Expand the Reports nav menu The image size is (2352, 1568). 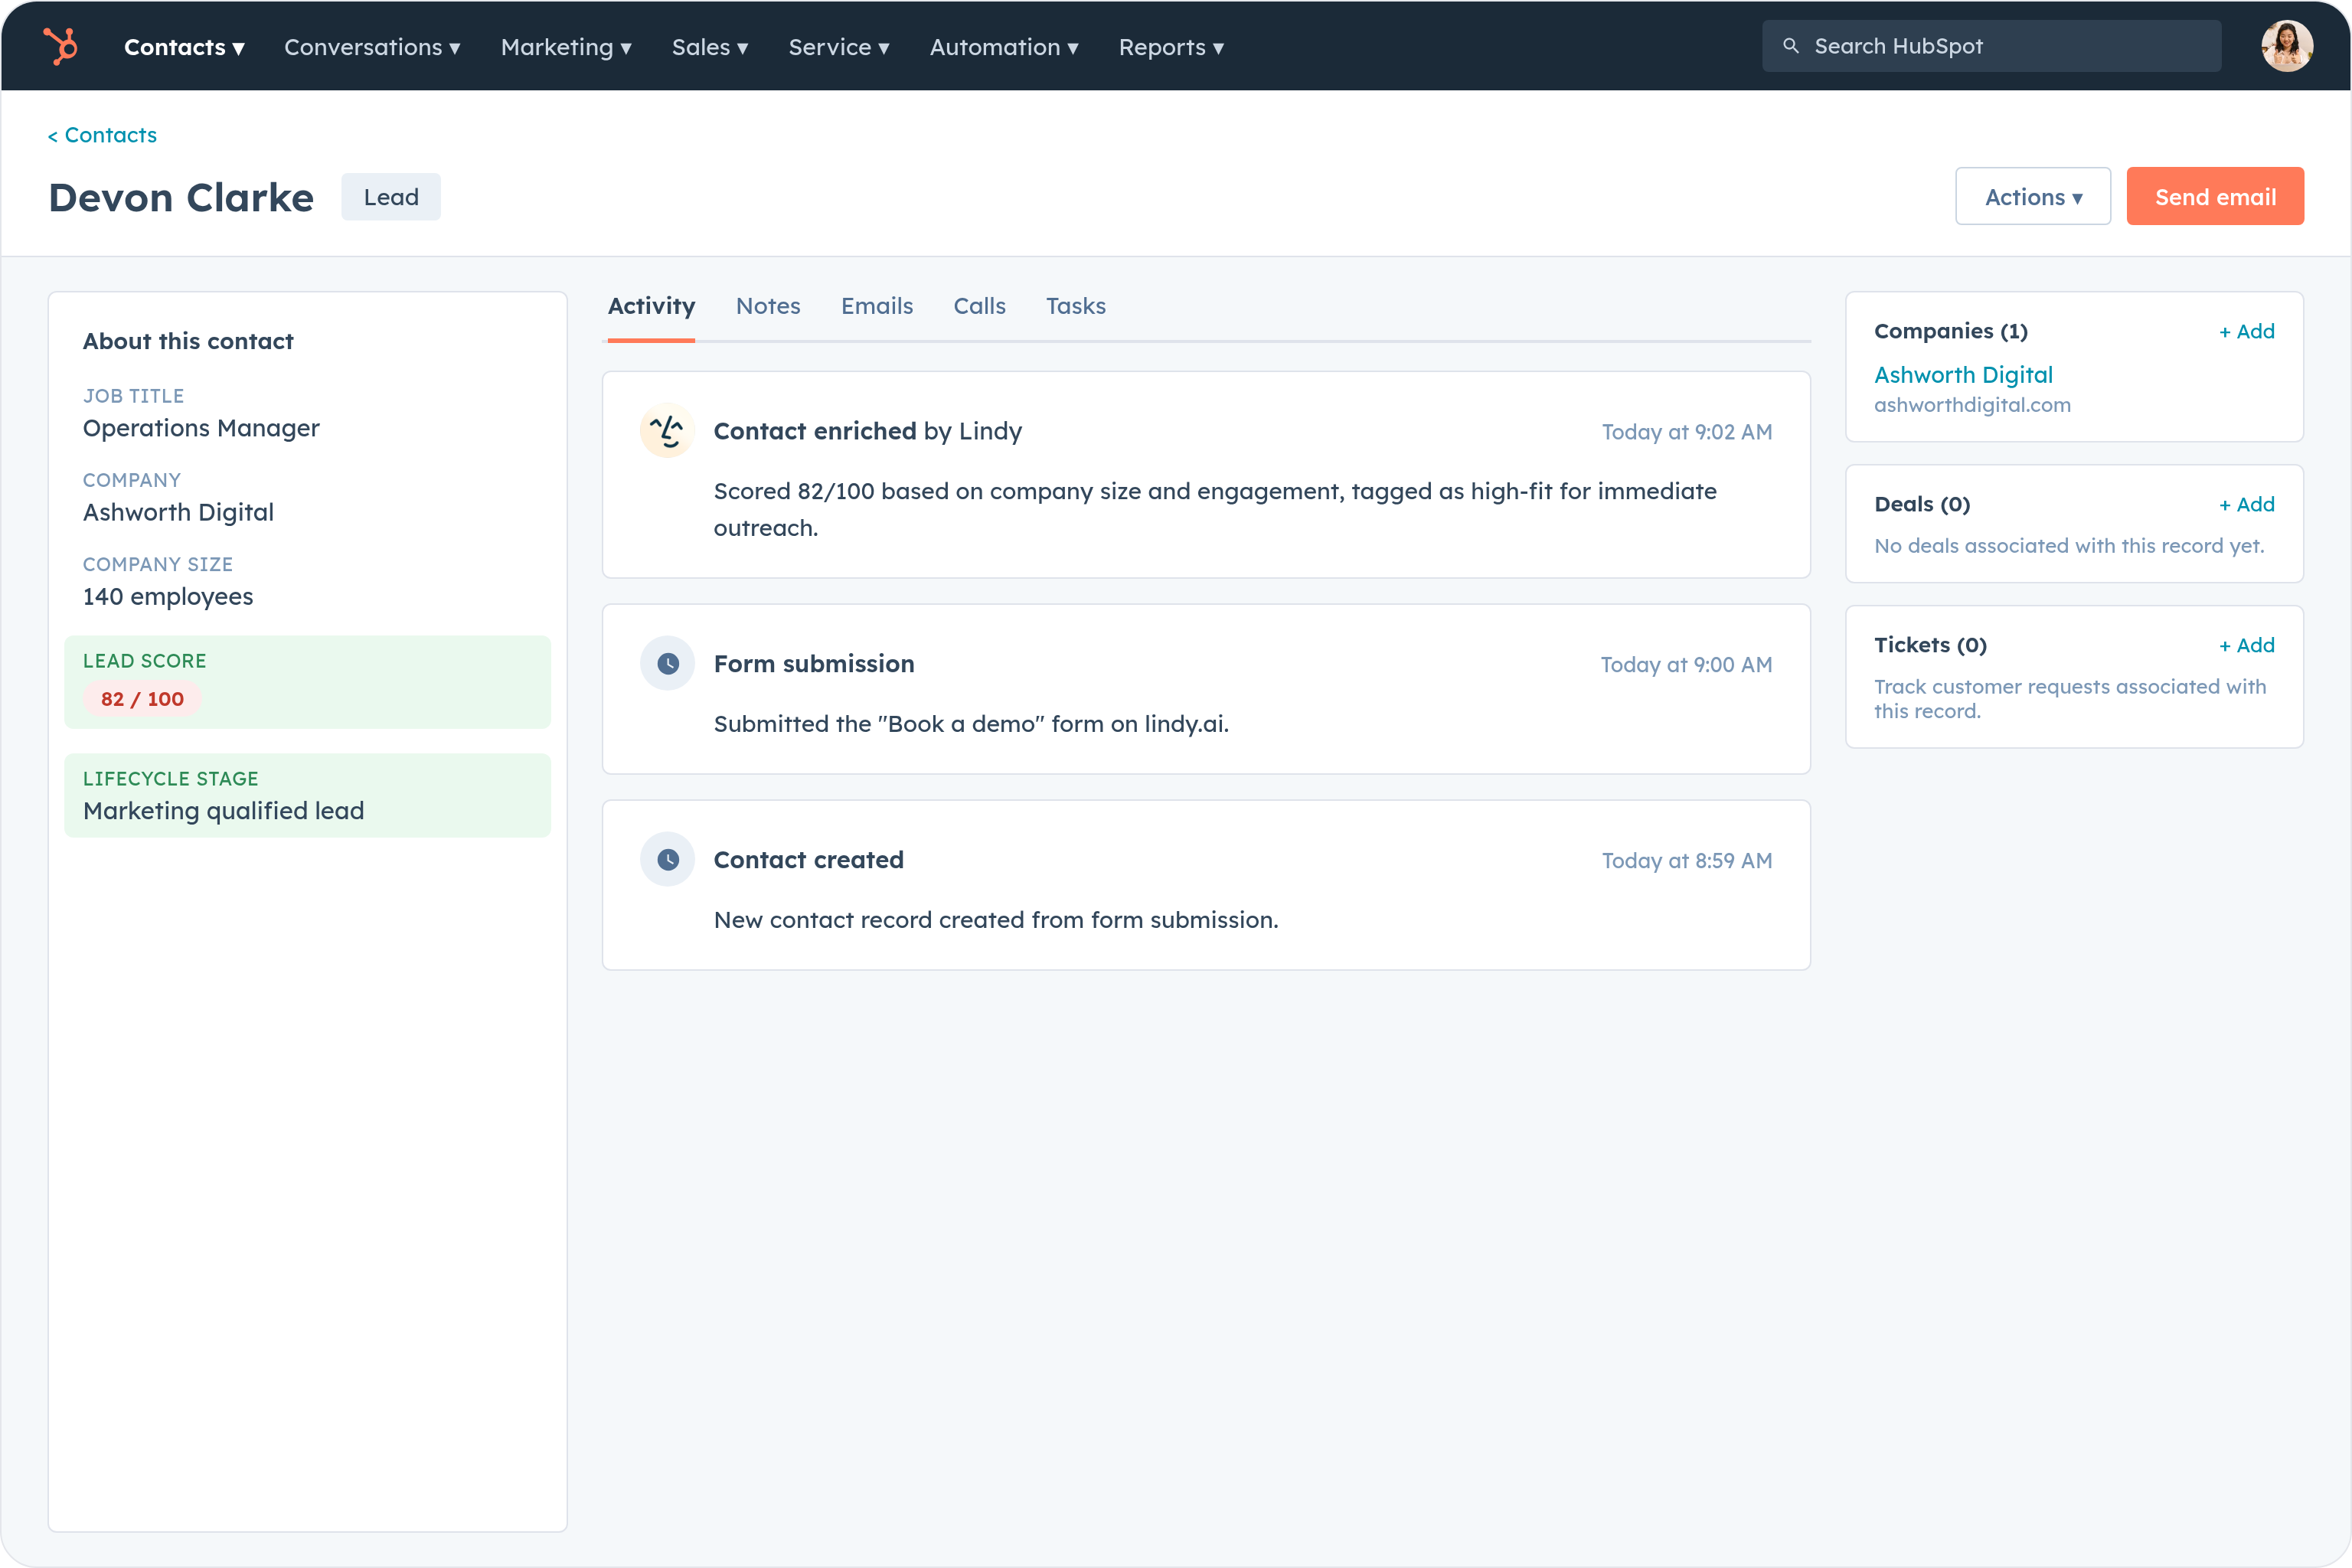[x=1171, y=47]
